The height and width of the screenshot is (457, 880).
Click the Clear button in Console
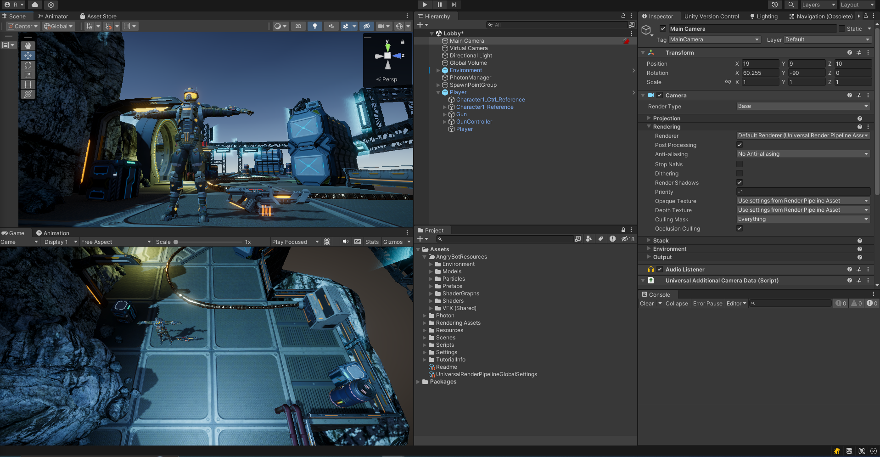coord(646,304)
